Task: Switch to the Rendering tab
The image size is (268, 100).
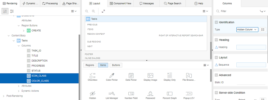Action: 10,3
